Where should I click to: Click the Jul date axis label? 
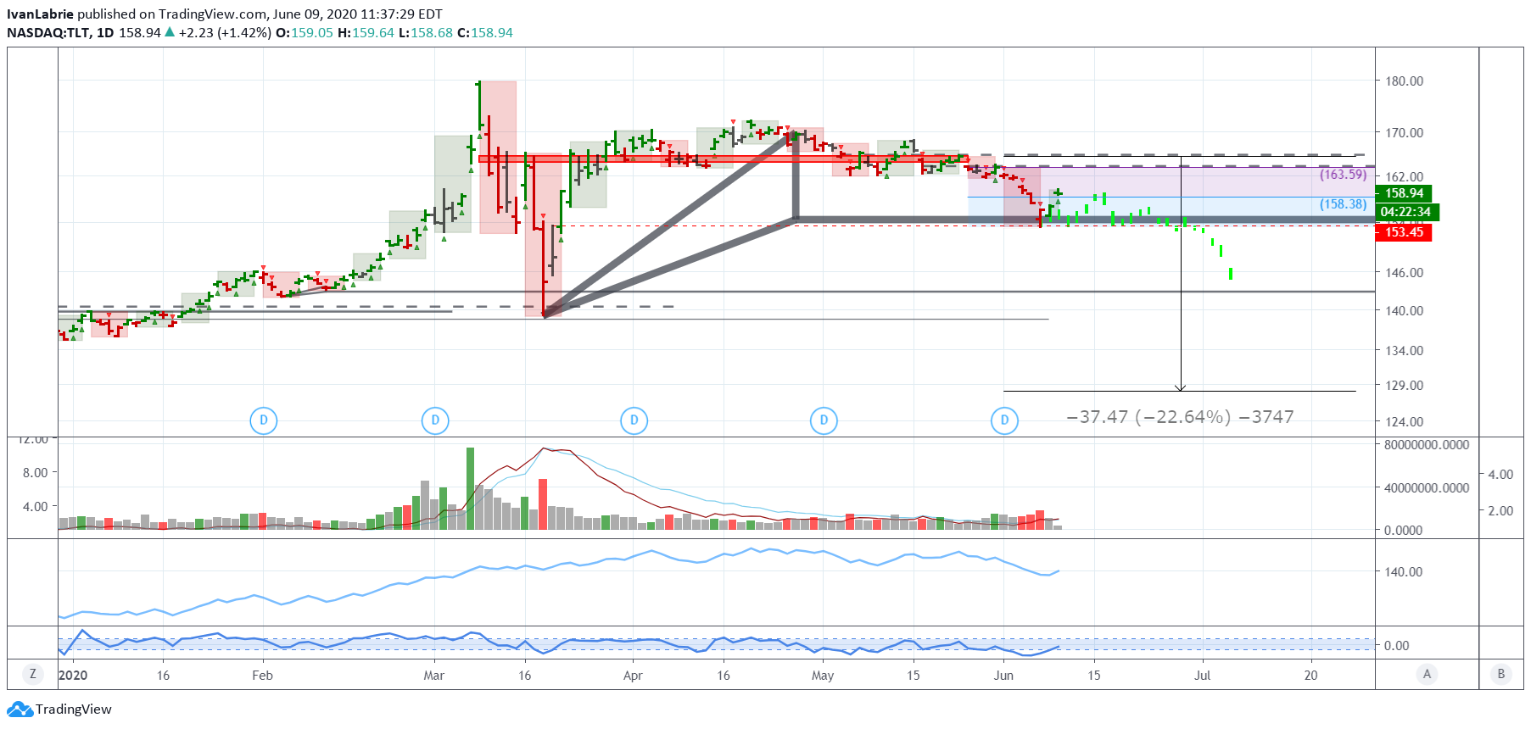[x=1202, y=676]
